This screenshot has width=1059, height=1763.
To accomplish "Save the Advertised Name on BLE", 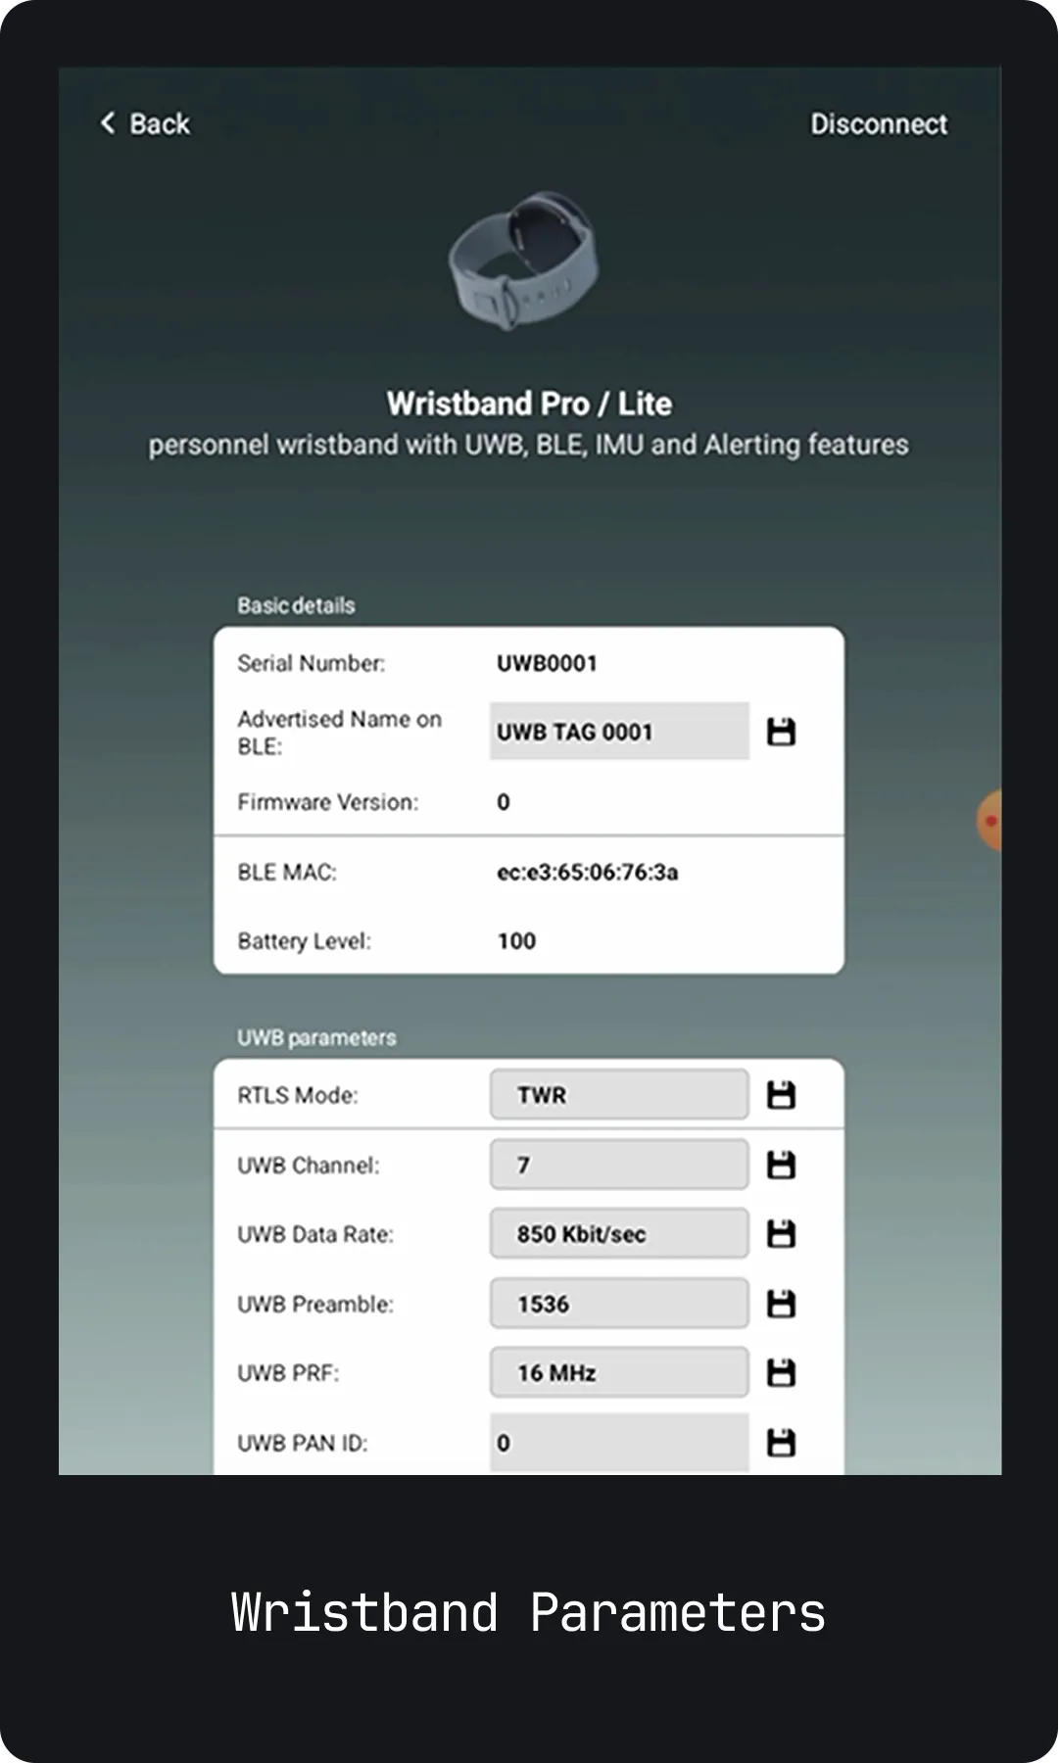I will [x=781, y=732].
